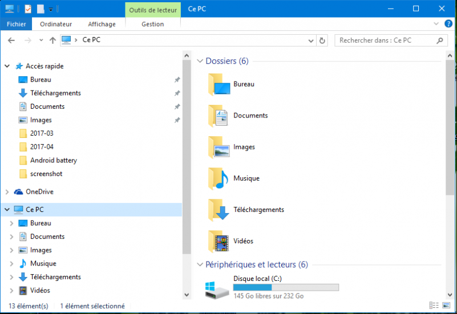
Task: Switch to large icons view in status bar
Action: click(446, 305)
